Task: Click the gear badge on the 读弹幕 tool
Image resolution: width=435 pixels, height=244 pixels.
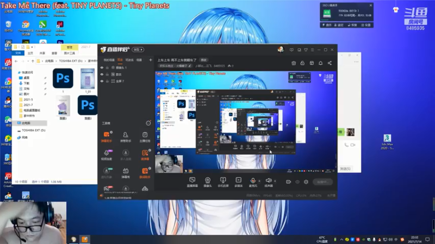Action: pos(150,150)
